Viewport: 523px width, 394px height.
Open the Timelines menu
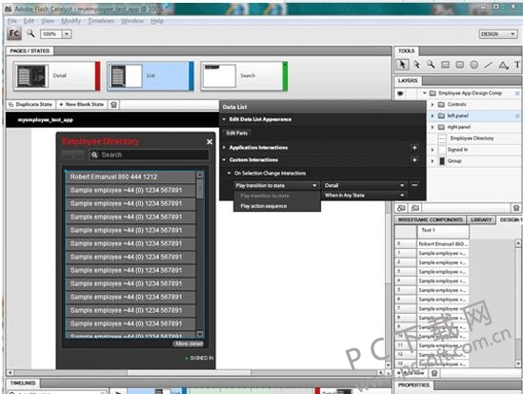click(101, 21)
